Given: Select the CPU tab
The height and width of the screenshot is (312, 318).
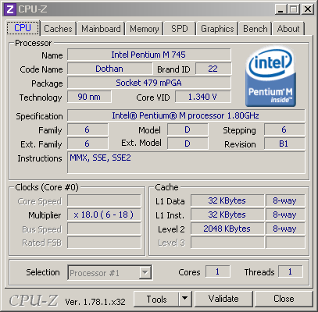Looking at the screenshot, I should [23, 27].
